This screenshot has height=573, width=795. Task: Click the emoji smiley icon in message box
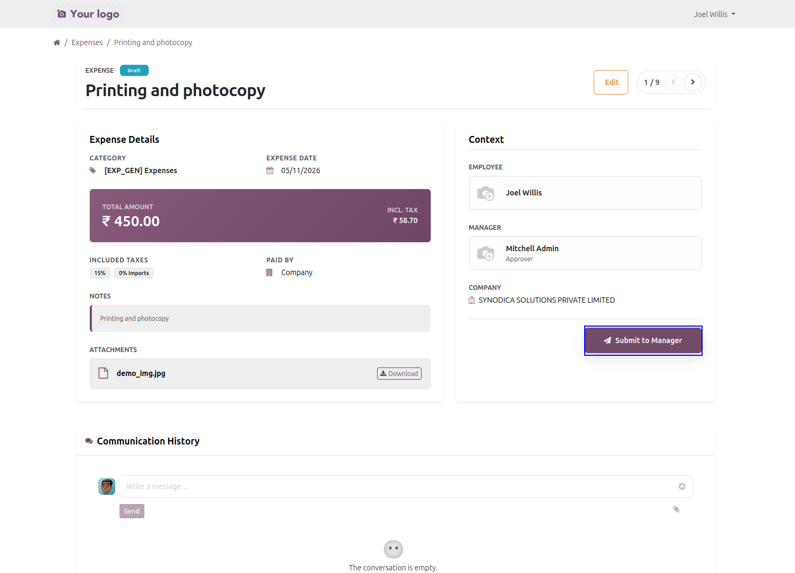click(x=682, y=486)
